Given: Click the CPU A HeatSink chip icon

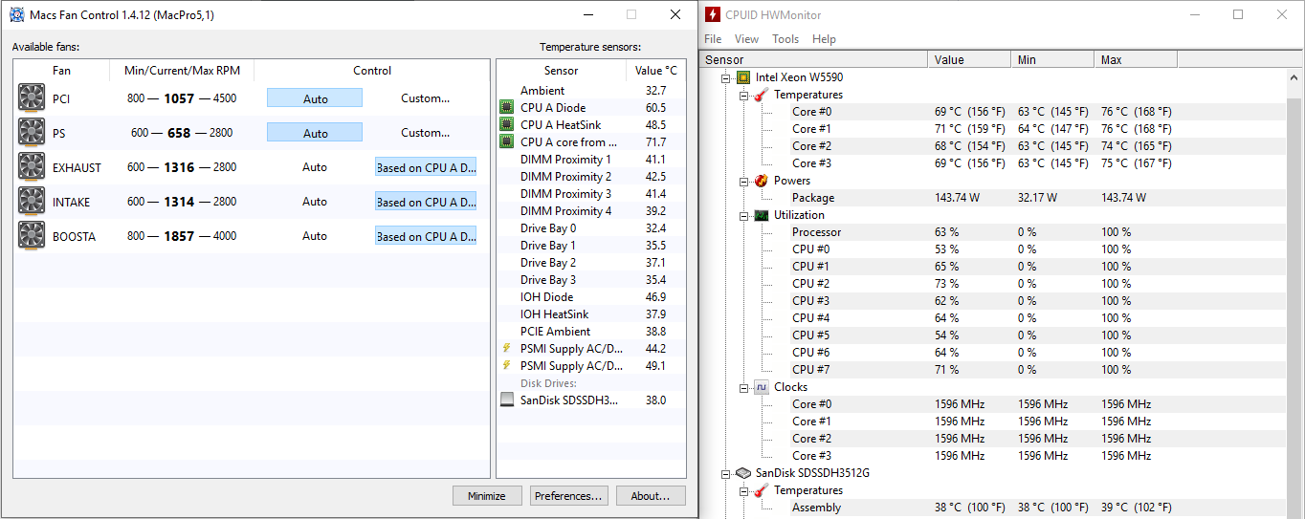Looking at the screenshot, I should (507, 124).
